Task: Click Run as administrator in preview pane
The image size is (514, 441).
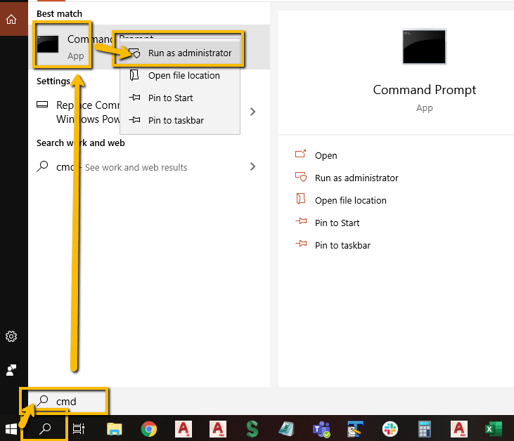Action: [346, 178]
